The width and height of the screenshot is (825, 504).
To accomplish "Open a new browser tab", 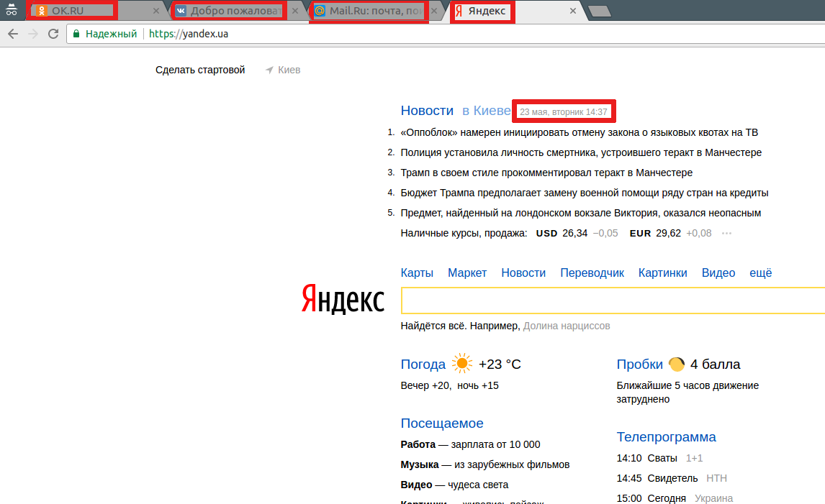I will point(599,11).
